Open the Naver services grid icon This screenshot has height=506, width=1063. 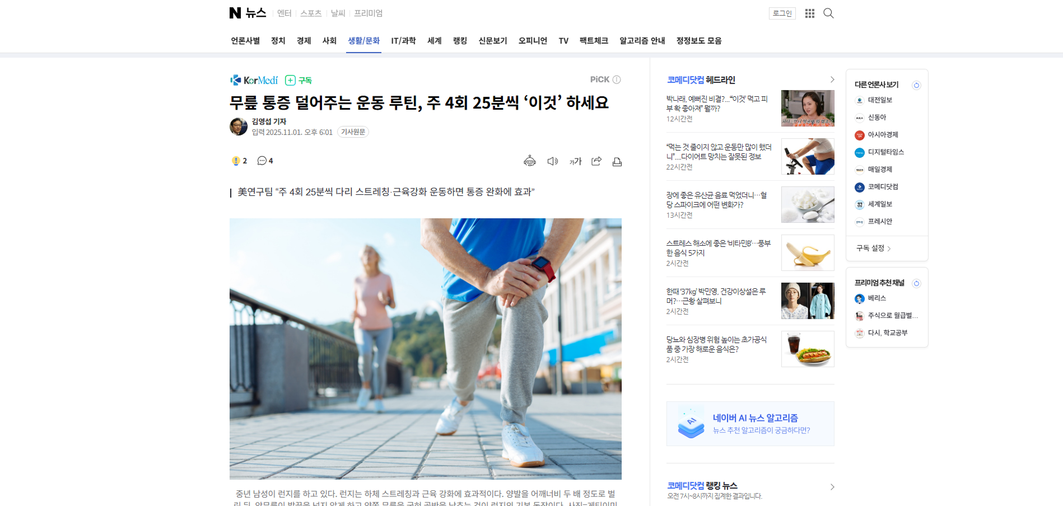click(810, 13)
